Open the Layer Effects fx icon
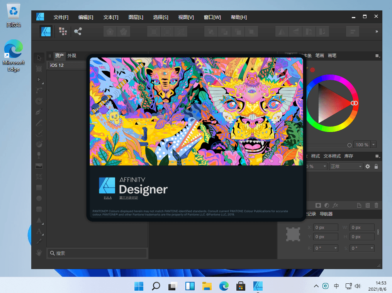The height and width of the screenshot is (293, 392). tap(335, 205)
